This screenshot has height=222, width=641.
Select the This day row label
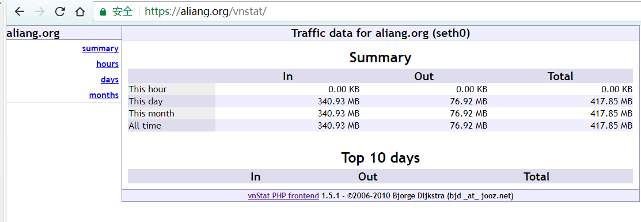tap(146, 101)
